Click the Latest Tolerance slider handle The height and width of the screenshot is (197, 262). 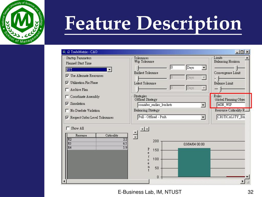pyautogui.click(x=137, y=89)
